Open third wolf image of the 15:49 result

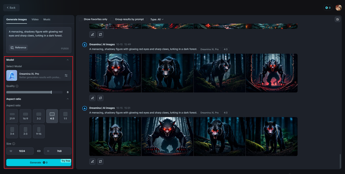pyautogui.click(x=219, y=73)
